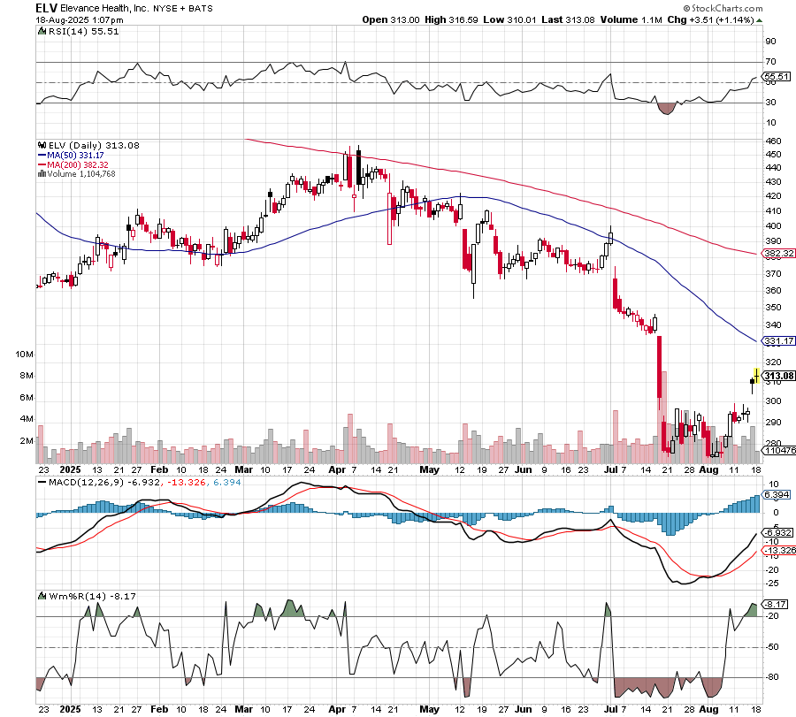Click the Elevance Health, Inc. company name
Image resolution: width=796 pixels, height=717 pixels.
click(104, 9)
